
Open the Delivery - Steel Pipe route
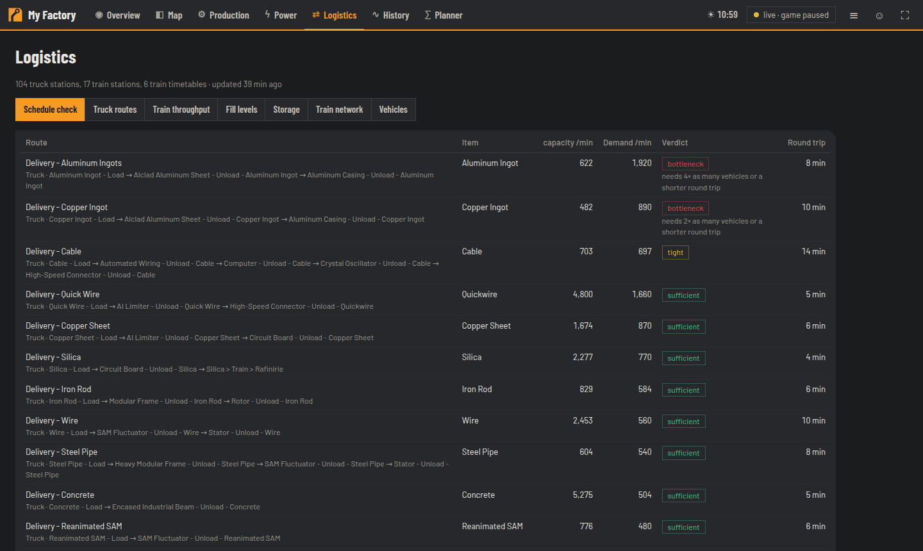(62, 452)
